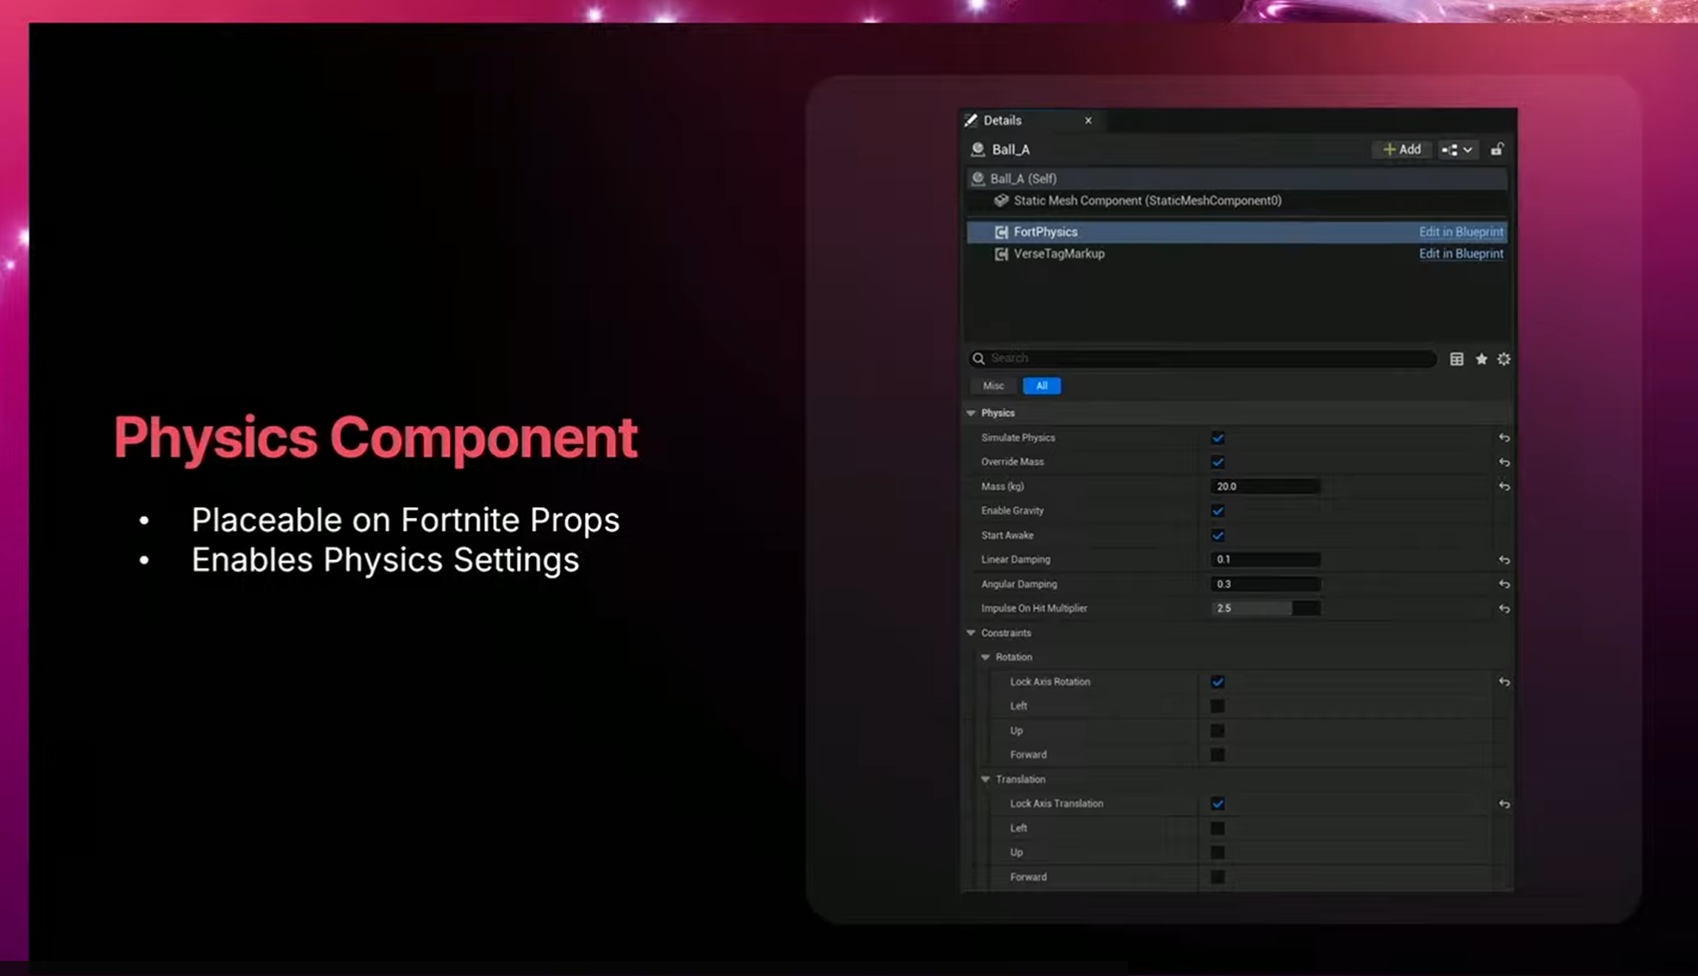Toggle the favorites star filter
The width and height of the screenshot is (1698, 976).
1482,359
